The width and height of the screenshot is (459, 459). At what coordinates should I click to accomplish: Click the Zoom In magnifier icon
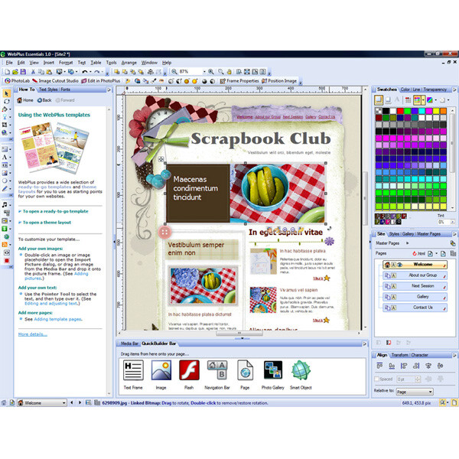211,72
